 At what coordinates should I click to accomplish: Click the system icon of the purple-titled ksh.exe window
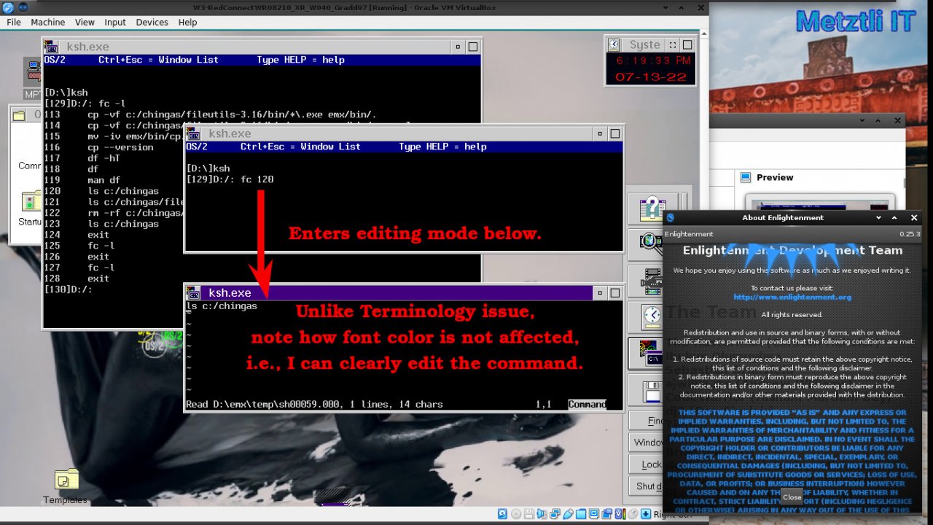pyautogui.click(x=192, y=293)
